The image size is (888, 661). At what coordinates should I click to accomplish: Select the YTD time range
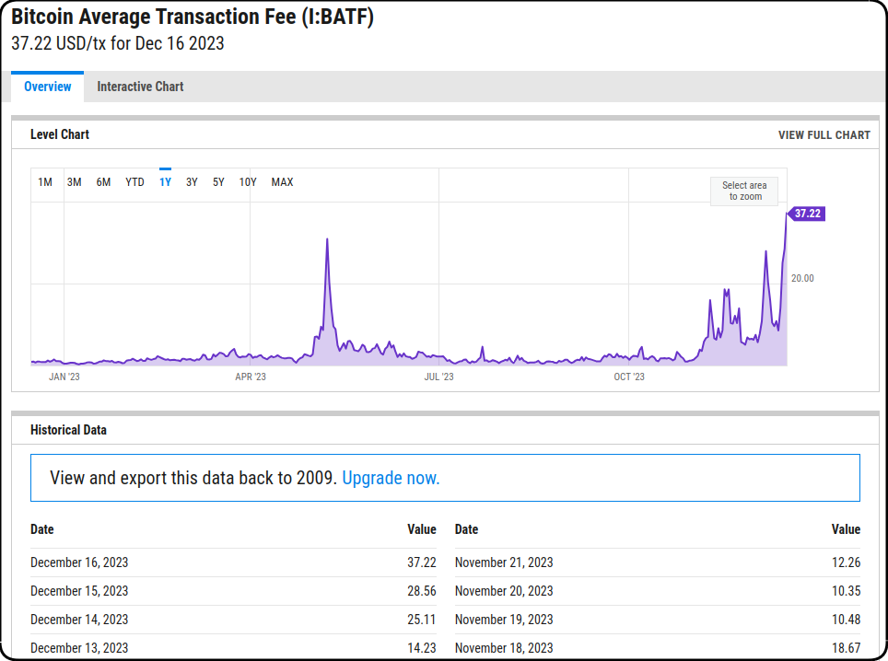click(x=134, y=182)
